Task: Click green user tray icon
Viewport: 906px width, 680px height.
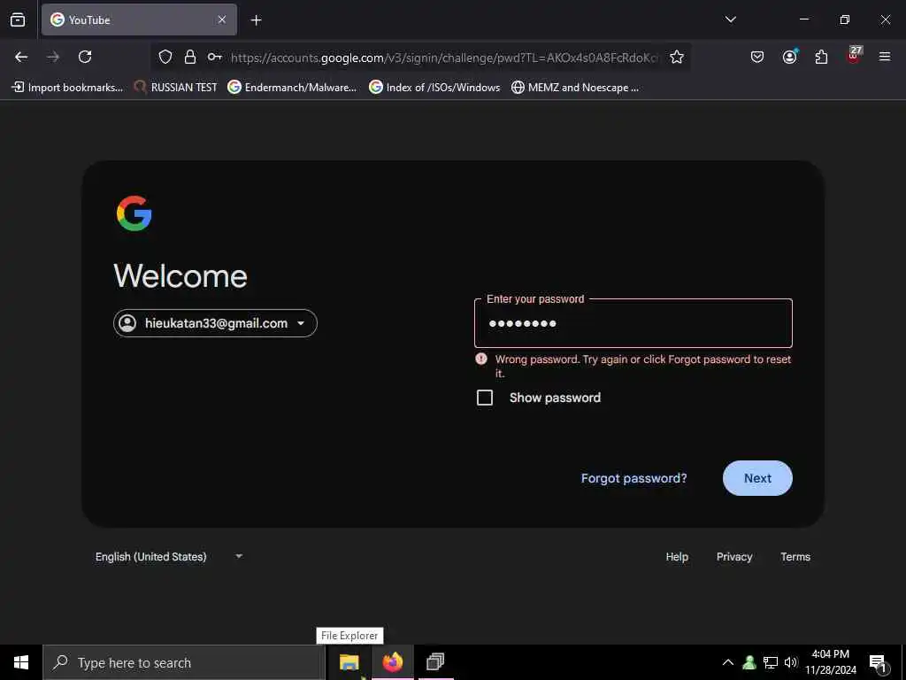Action: pyautogui.click(x=749, y=662)
